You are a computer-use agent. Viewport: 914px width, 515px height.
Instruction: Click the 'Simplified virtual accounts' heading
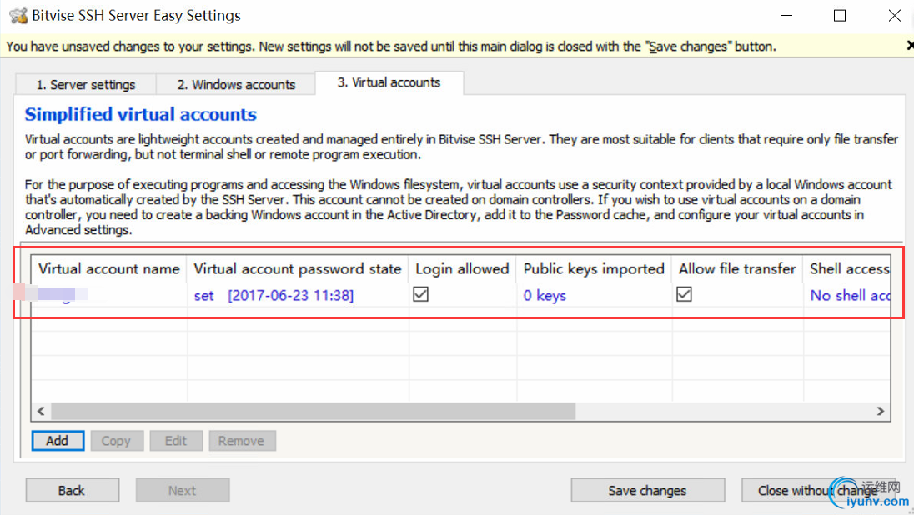[x=140, y=114]
